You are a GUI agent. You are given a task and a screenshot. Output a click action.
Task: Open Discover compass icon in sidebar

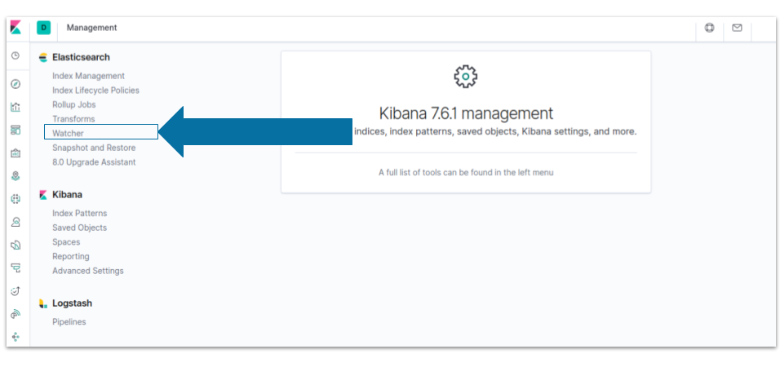tap(16, 83)
